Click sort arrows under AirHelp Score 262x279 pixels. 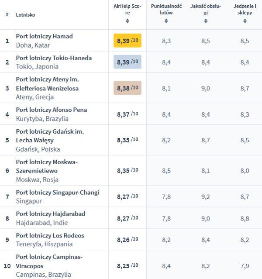[x=128, y=21]
